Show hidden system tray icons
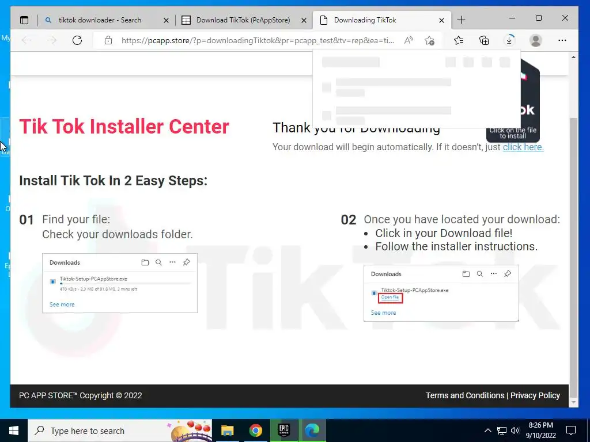Viewport: 590px width, 442px height. point(487,430)
